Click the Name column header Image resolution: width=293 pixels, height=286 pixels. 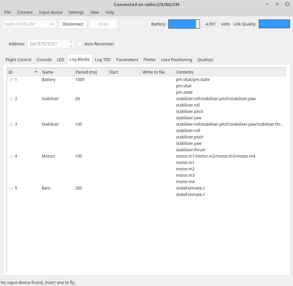57,72
